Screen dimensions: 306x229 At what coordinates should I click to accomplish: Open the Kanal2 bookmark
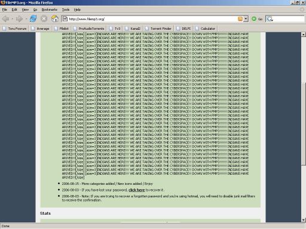pos(133,29)
